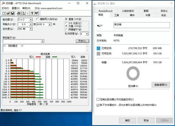Viewport: 175px width, 126px height.
Task: Click the context help arrow icon
Action: coord(37,13)
